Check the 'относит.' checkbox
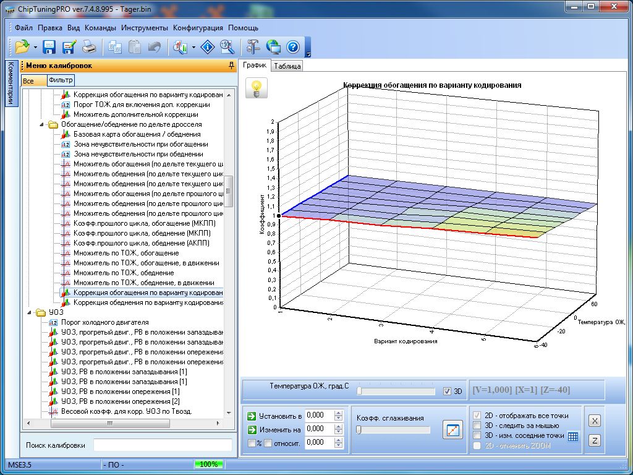Image resolution: width=633 pixels, height=475 pixels. point(268,443)
